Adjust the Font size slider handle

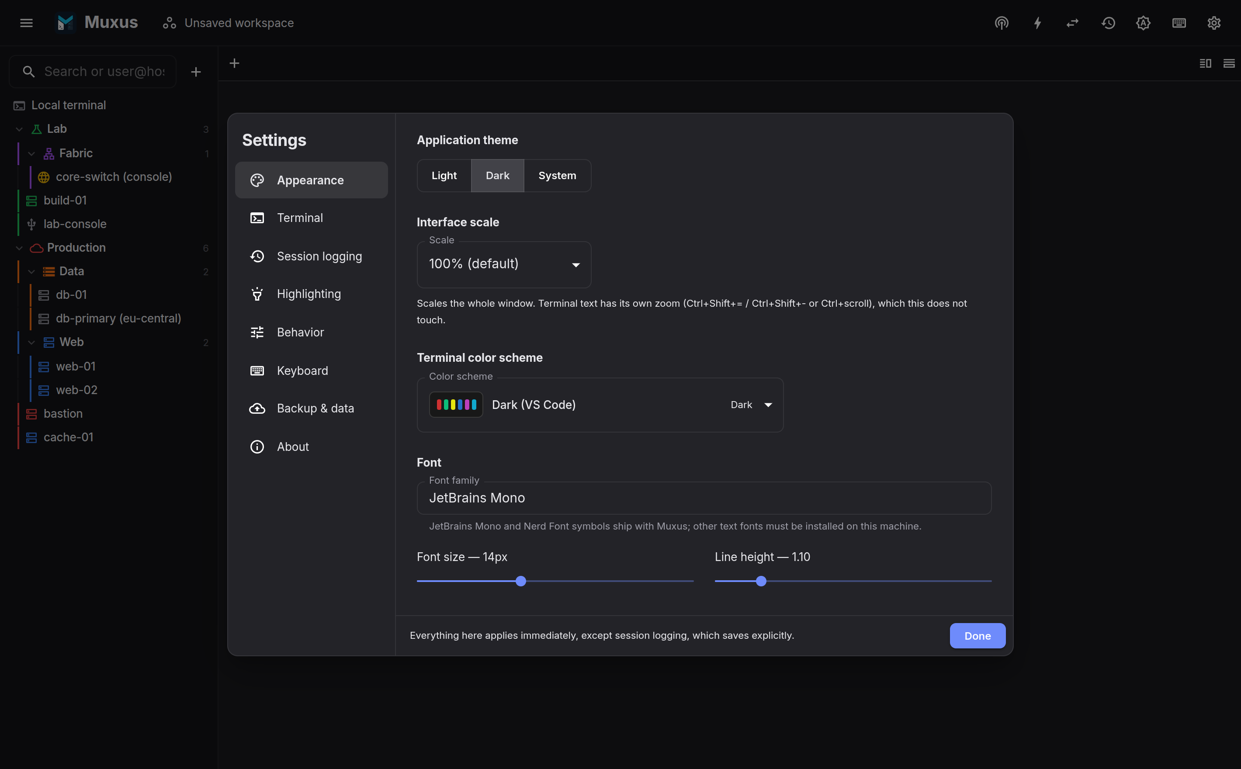[x=521, y=581]
